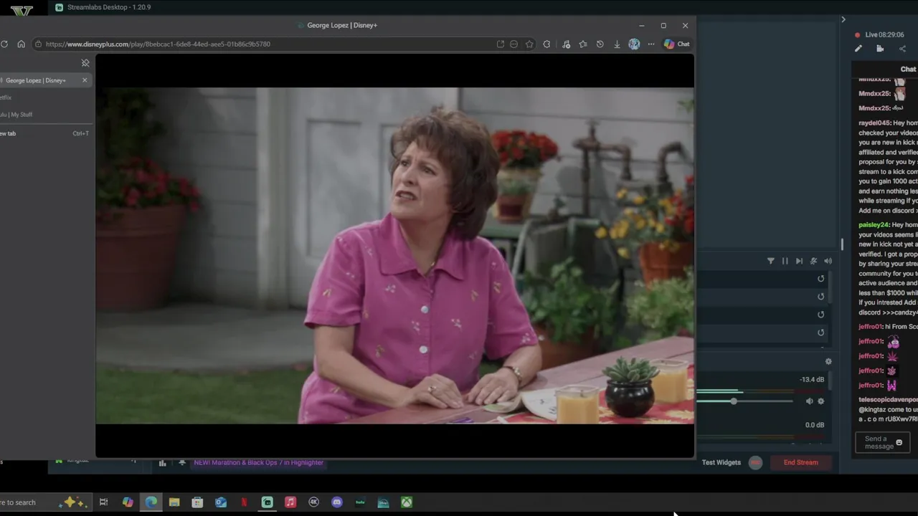Image resolution: width=918 pixels, height=516 pixels.
Task: Replay fourth recent event alert
Action: pyautogui.click(x=821, y=333)
